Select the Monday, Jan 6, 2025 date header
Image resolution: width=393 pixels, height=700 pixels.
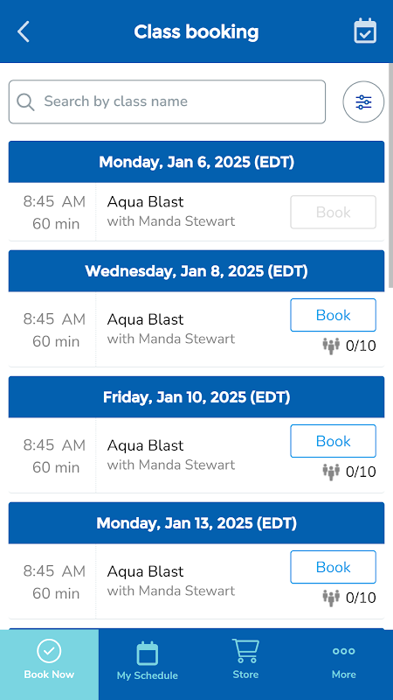196,162
